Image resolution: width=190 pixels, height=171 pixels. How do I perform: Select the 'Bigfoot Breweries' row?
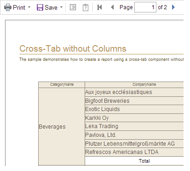(134, 101)
